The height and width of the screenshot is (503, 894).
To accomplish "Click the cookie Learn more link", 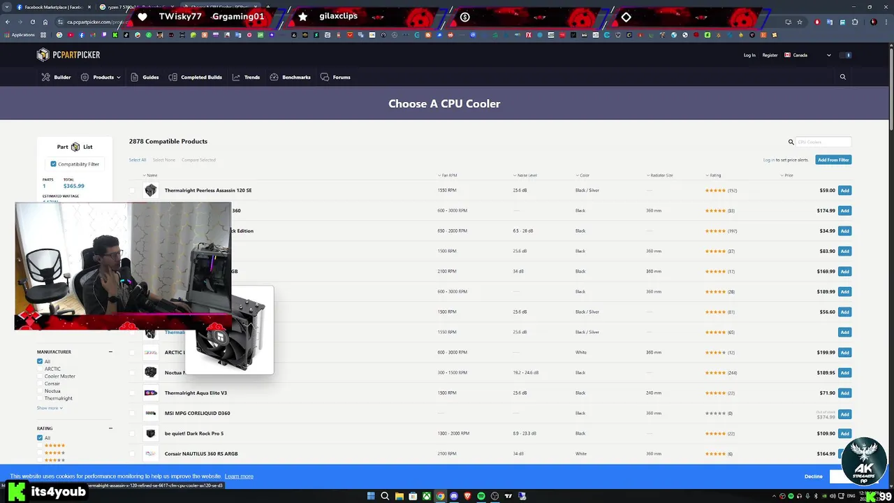I will (239, 476).
